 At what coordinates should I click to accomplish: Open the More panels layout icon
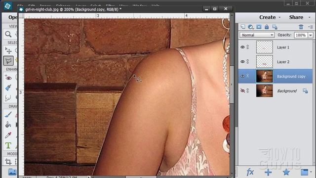click(x=304, y=172)
